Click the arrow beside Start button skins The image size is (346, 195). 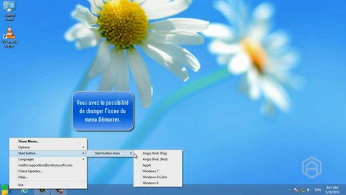(x=131, y=153)
